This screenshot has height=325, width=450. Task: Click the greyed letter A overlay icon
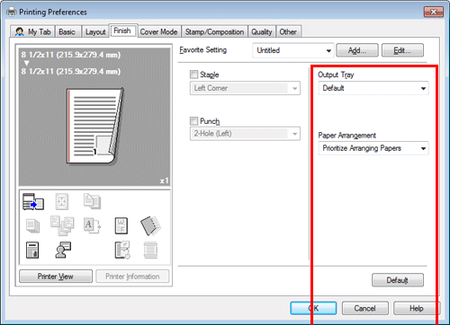[x=92, y=225]
